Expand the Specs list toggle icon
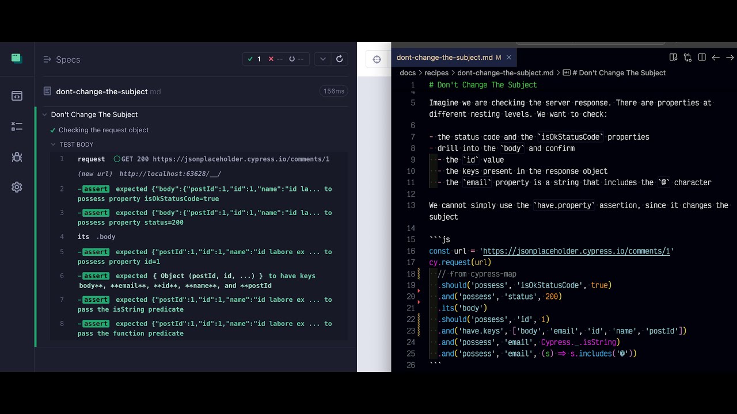The height and width of the screenshot is (414, 737). 47,59
